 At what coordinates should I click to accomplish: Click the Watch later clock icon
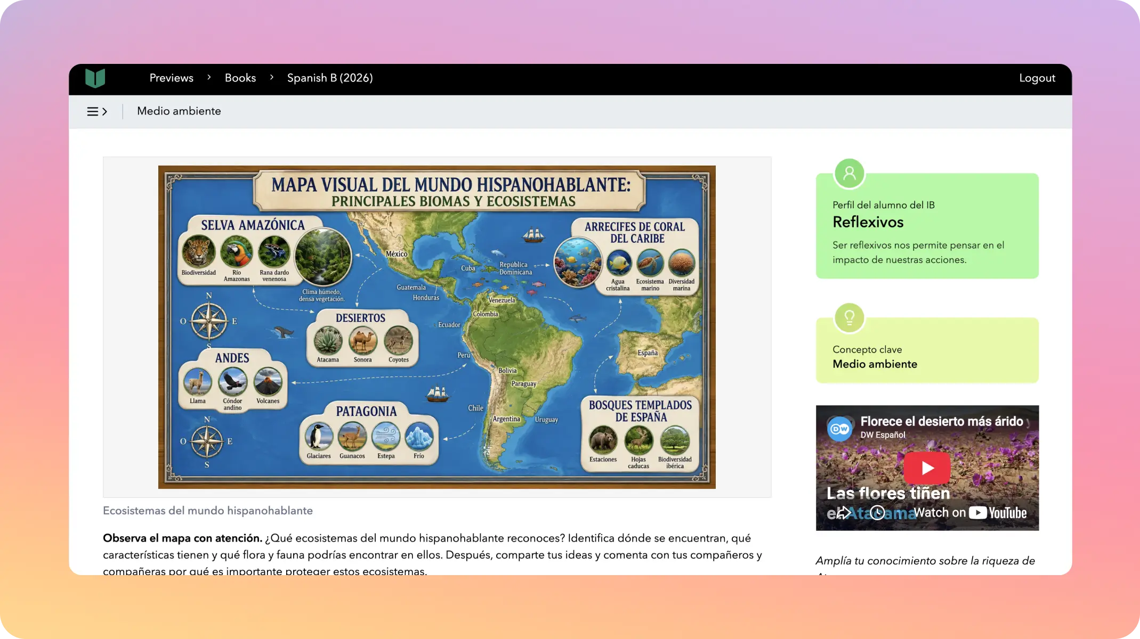click(x=877, y=512)
